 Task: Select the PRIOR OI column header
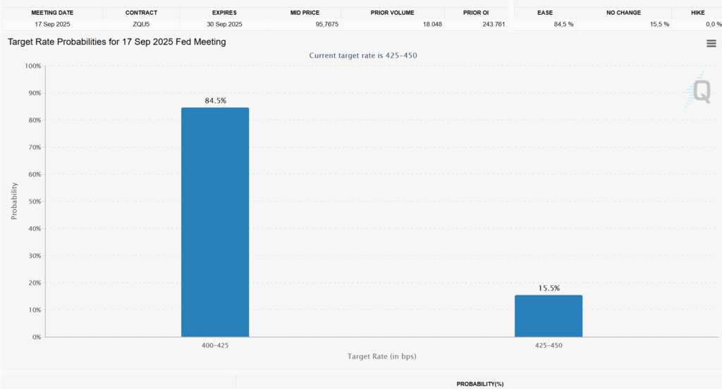tap(476, 13)
